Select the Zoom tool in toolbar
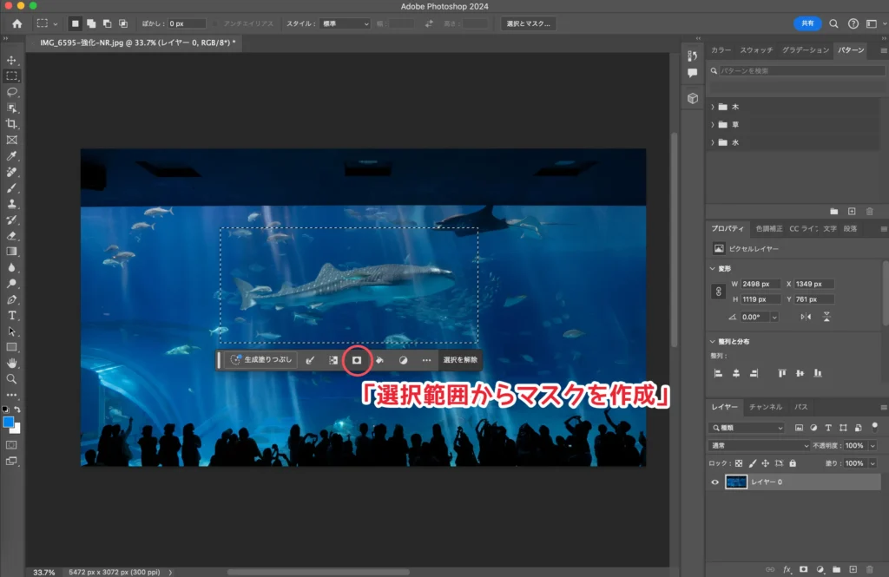 click(x=12, y=378)
